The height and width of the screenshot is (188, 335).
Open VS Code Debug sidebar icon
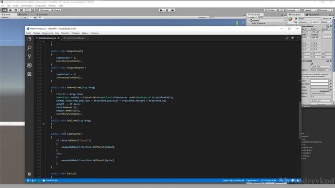click(29, 65)
